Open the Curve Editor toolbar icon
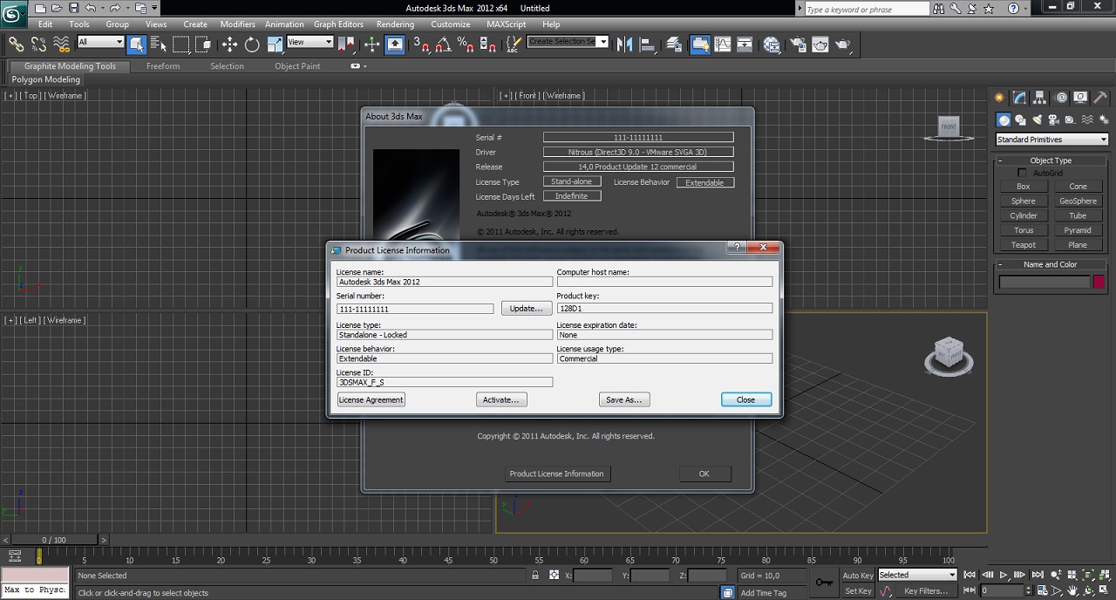 (722, 44)
